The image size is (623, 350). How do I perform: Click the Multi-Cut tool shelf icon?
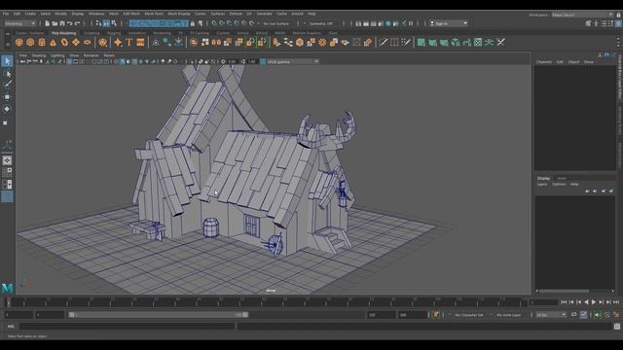(383, 42)
